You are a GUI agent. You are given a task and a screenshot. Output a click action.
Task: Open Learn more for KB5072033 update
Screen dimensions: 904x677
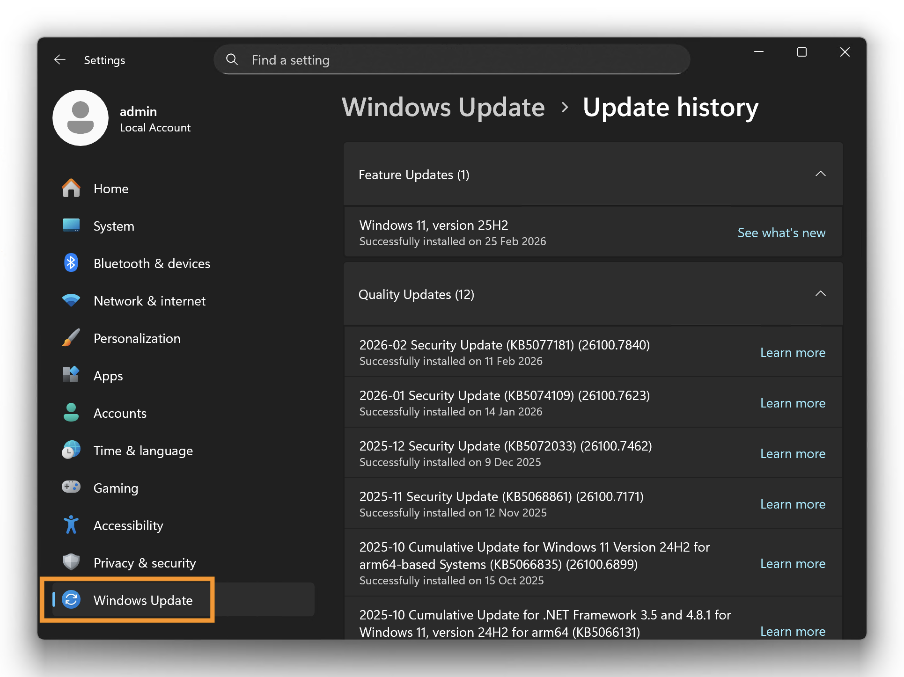792,453
